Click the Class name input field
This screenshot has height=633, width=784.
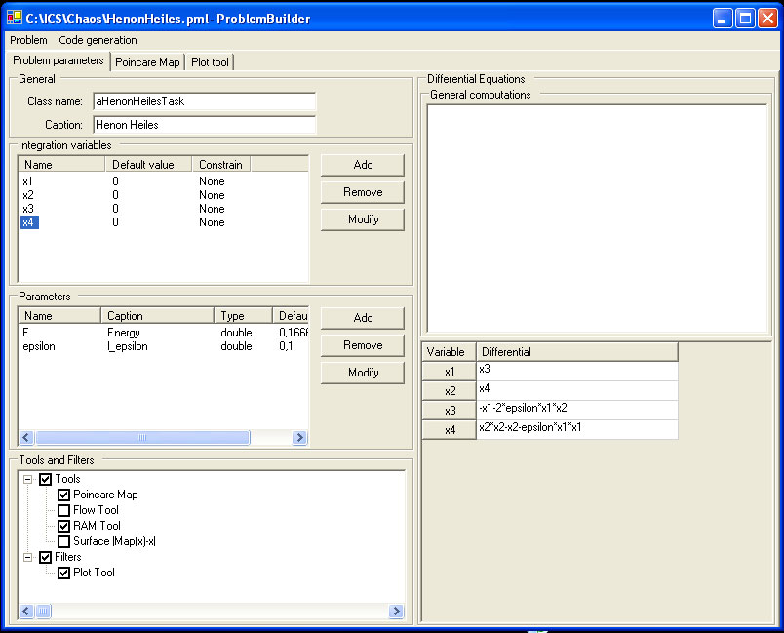click(x=205, y=101)
